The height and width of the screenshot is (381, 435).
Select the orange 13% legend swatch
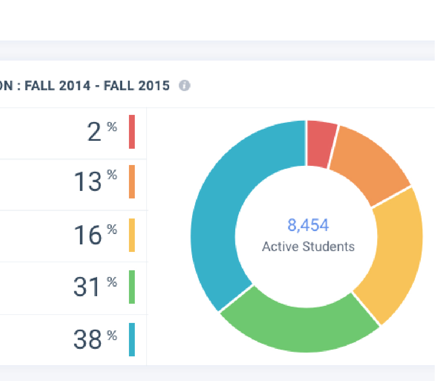pyautogui.click(x=132, y=182)
